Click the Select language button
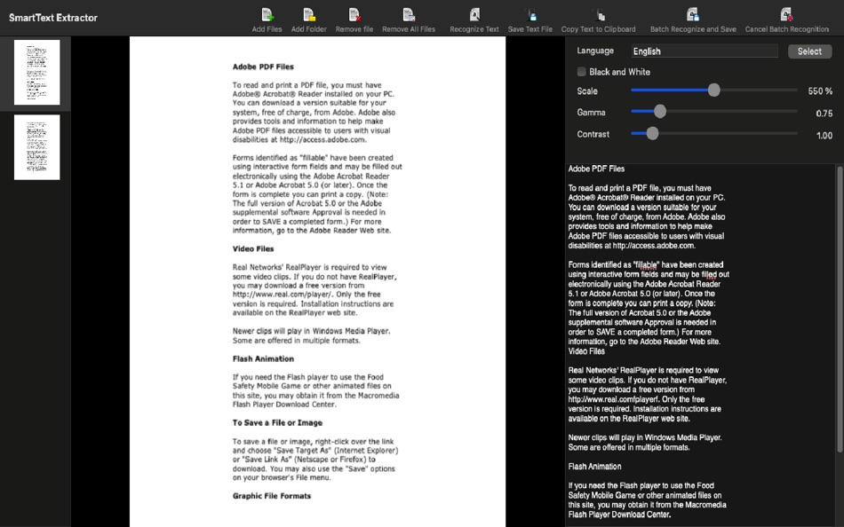 coord(809,51)
